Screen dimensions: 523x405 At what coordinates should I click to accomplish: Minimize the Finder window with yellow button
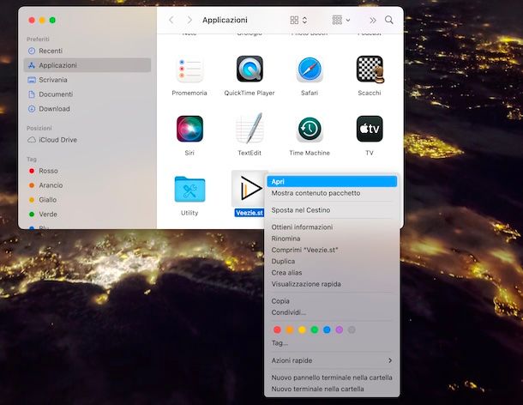click(x=42, y=20)
